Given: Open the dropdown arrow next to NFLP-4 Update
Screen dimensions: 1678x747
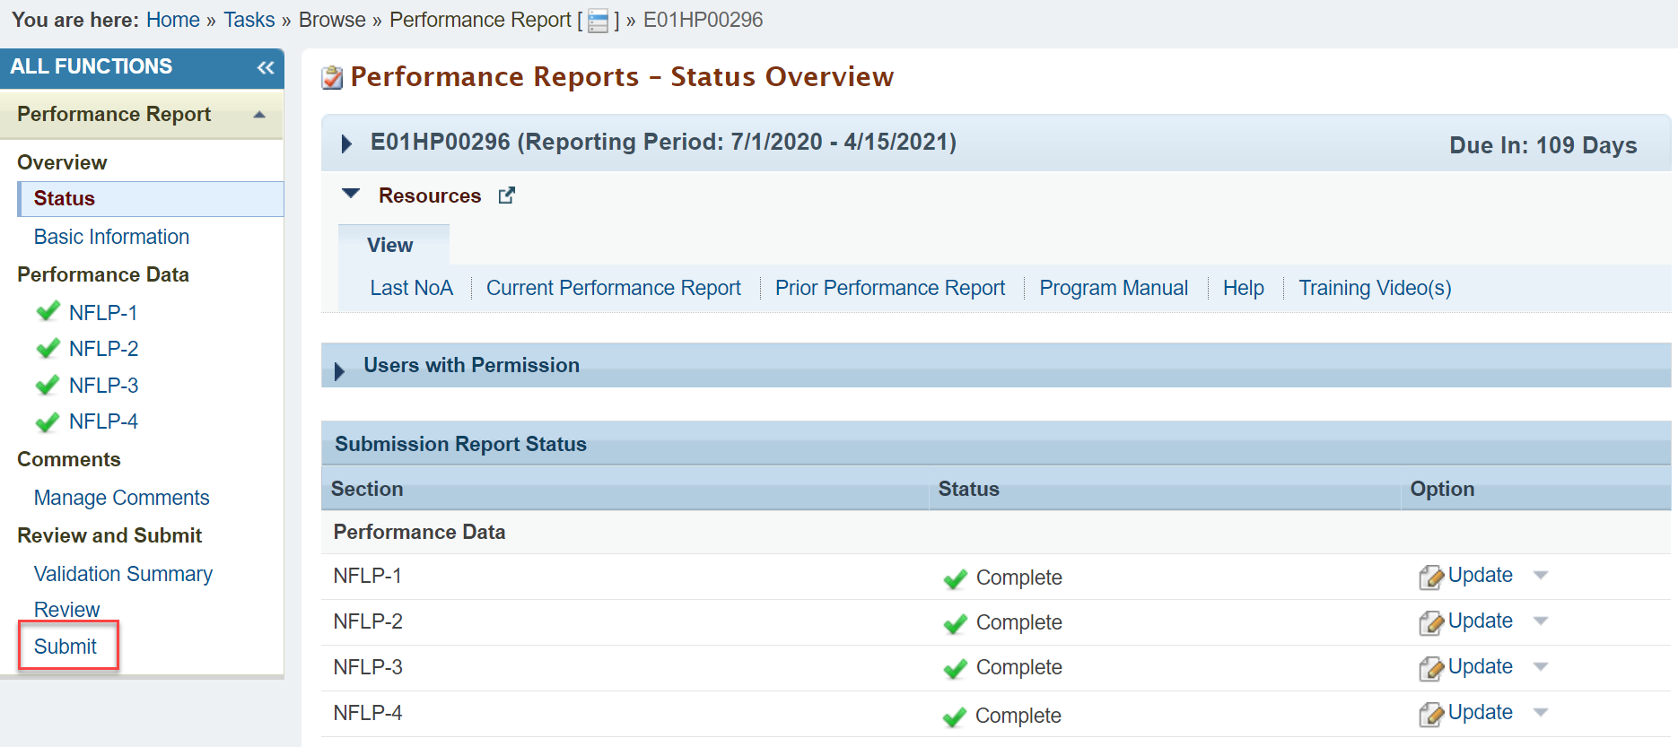Looking at the screenshot, I should pyautogui.click(x=1541, y=713).
